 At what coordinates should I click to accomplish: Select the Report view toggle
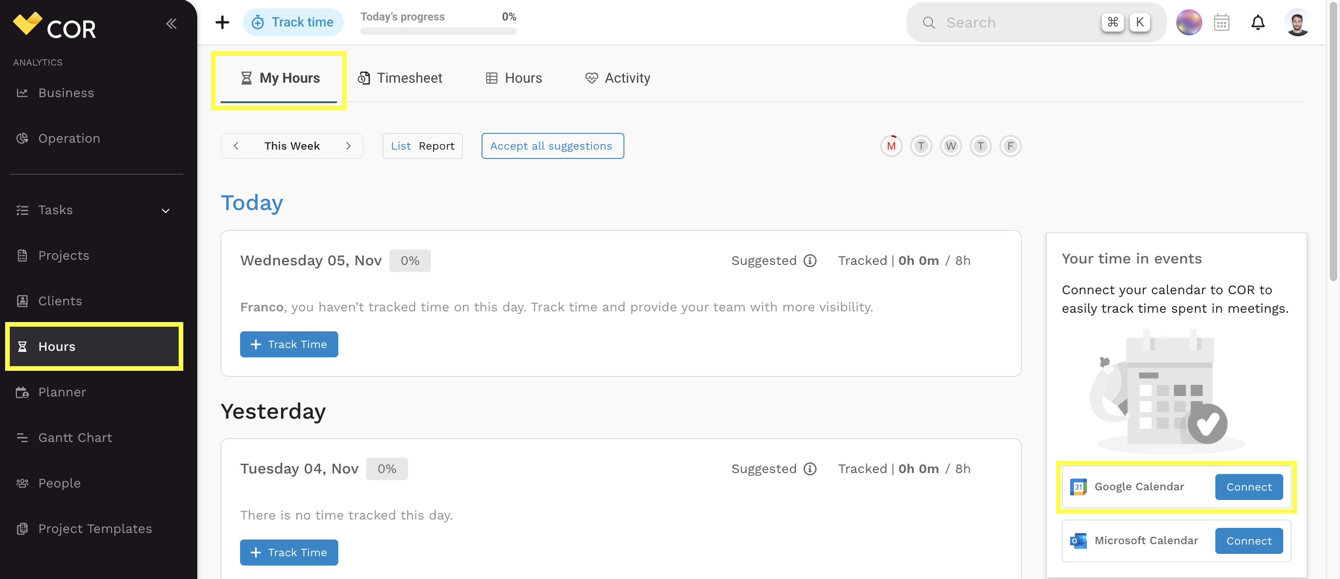tap(436, 146)
